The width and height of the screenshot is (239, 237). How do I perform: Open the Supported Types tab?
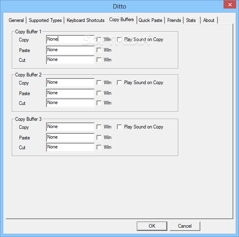[45, 20]
